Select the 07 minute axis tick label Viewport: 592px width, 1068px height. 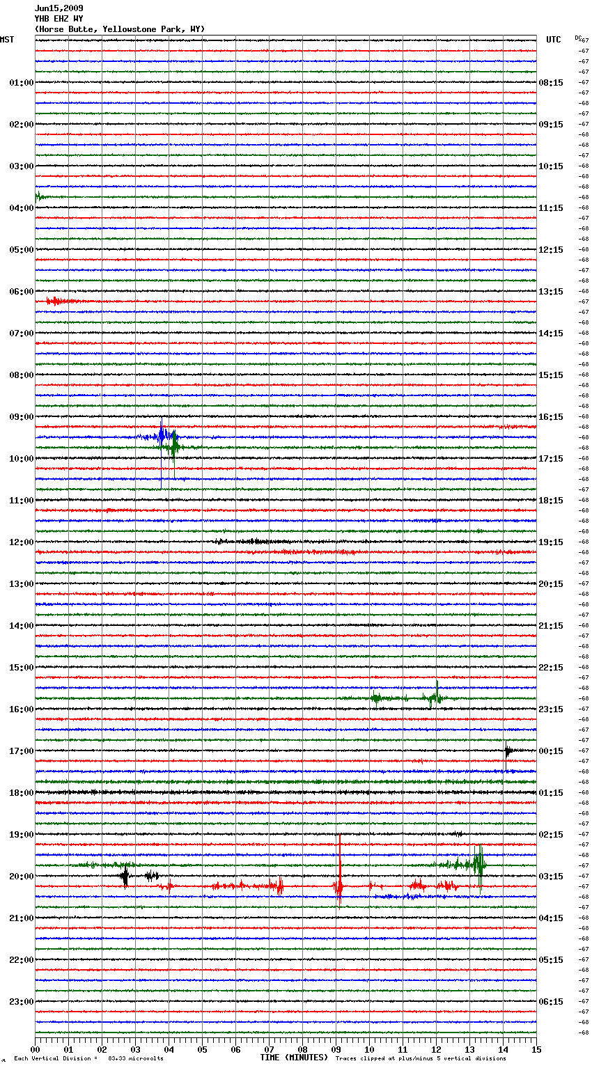pos(269,1049)
